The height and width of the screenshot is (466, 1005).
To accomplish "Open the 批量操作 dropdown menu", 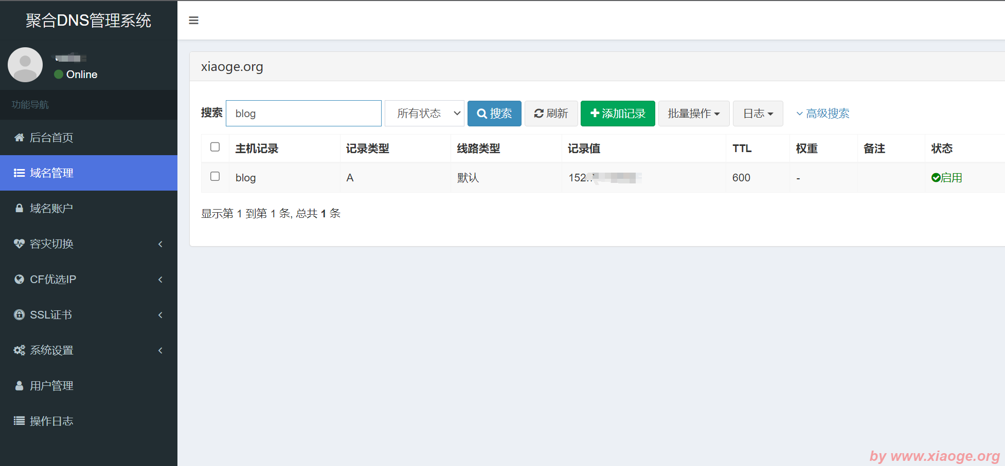I will [x=693, y=114].
